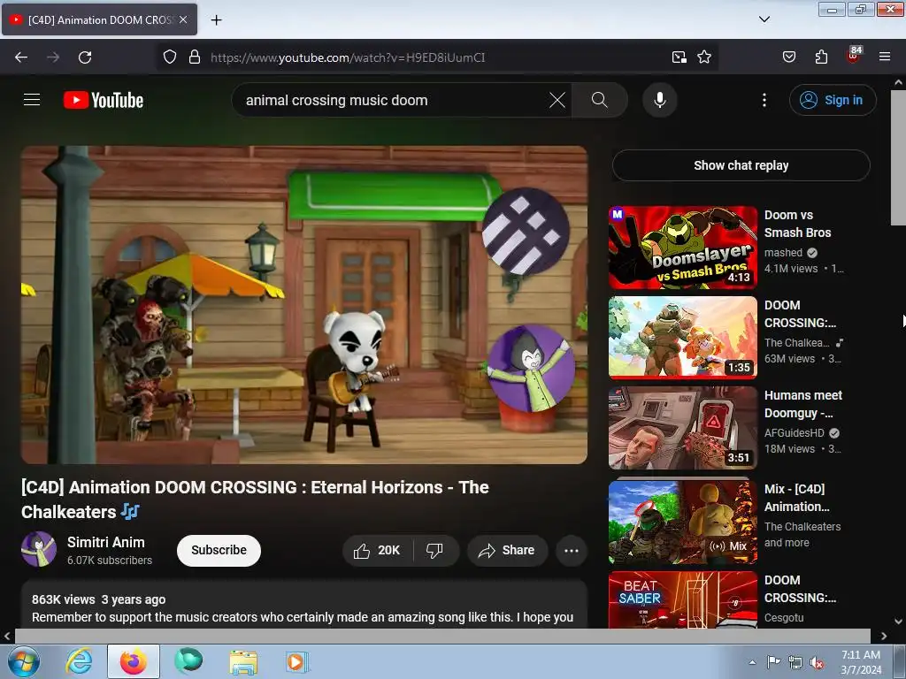Share this video

coord(507,551)
